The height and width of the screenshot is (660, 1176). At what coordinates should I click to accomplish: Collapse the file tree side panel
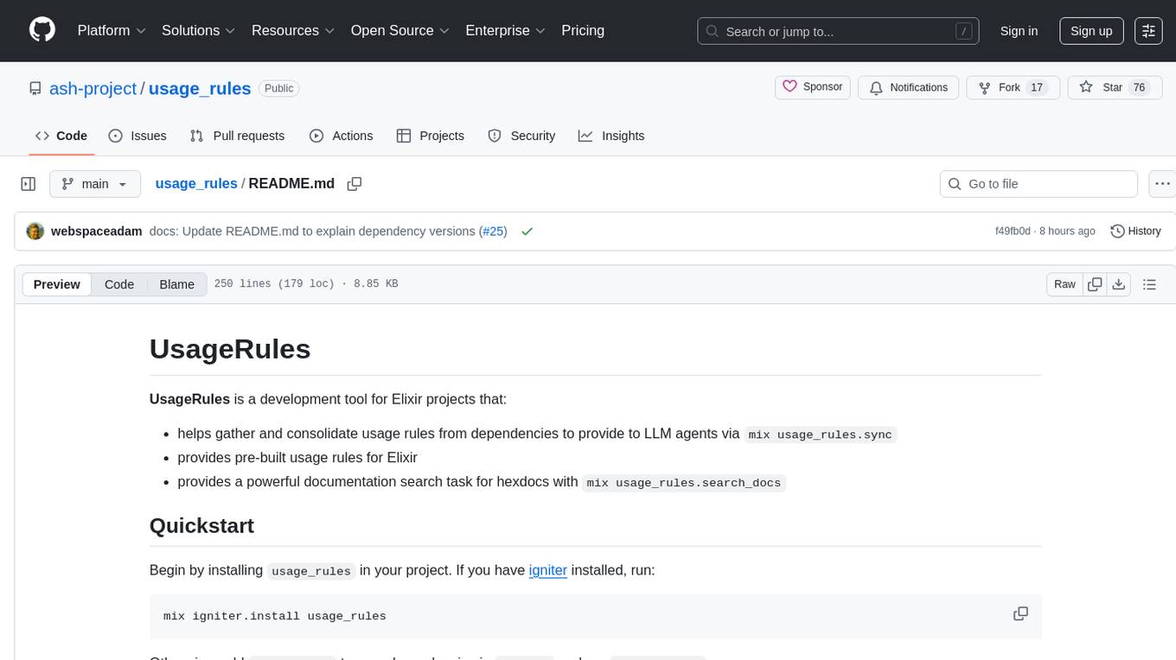[29, 184]
